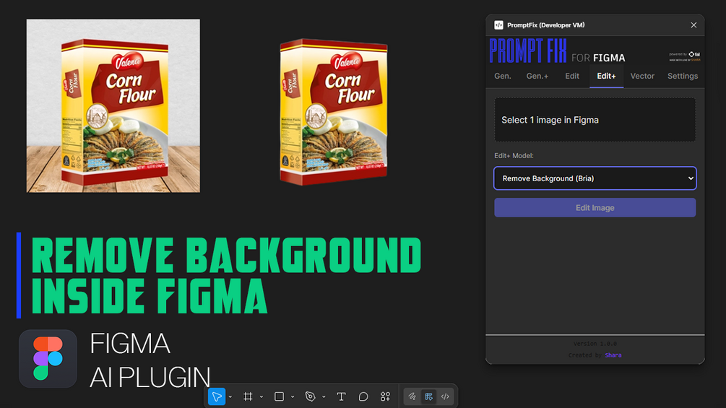Switch to the Edit tab
The height and width of the screenshot is (408, 726).
pyautogui.click(x=572, y=76)
